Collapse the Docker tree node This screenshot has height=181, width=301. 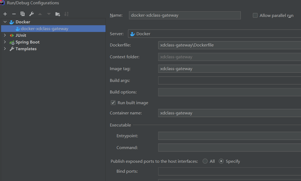5,22
